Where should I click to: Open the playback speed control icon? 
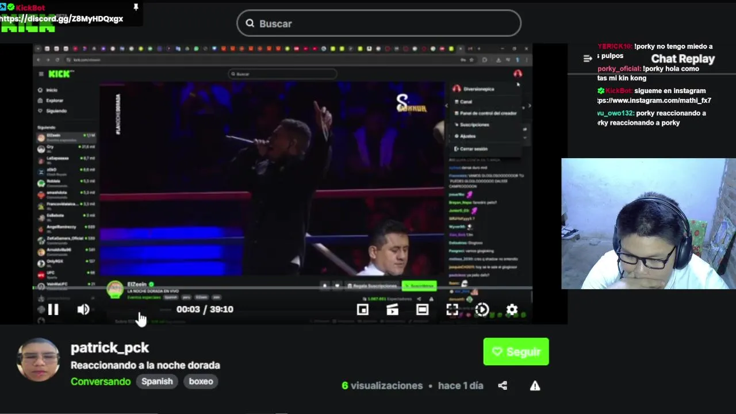[x=482, y=310]
